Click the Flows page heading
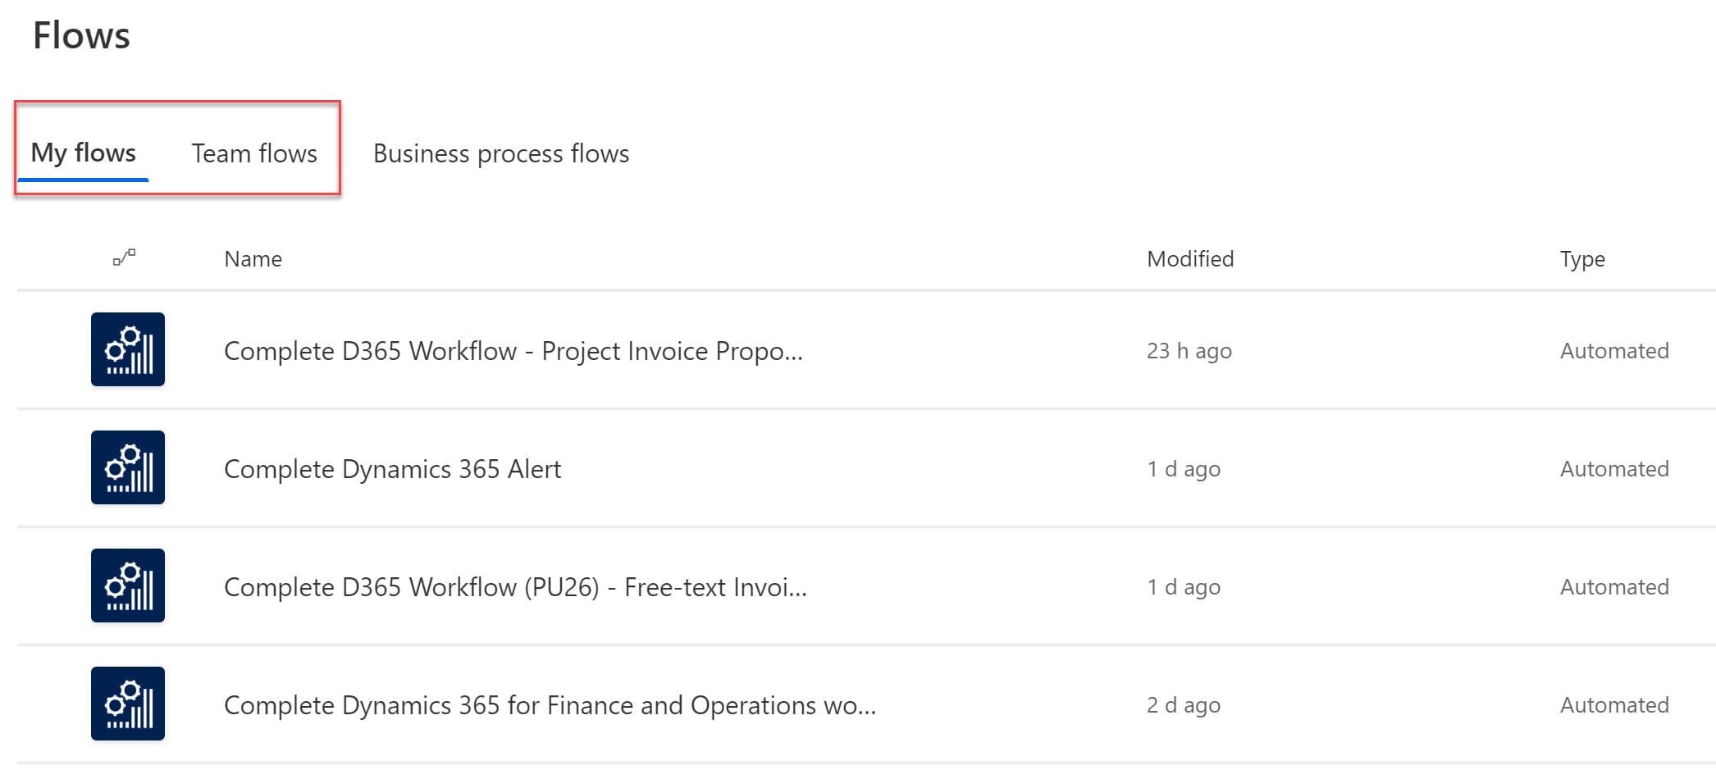The height and width of the screenshot is (770, 1716). coord(81,36)
